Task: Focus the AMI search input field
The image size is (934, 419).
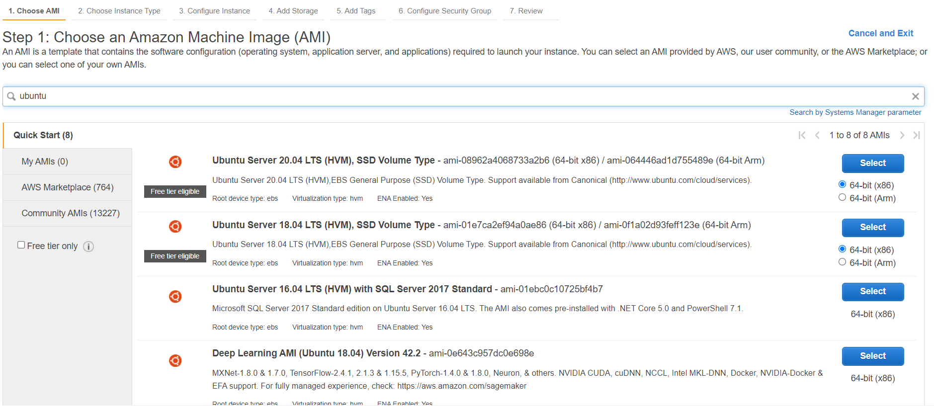Action: coord(463,96)
